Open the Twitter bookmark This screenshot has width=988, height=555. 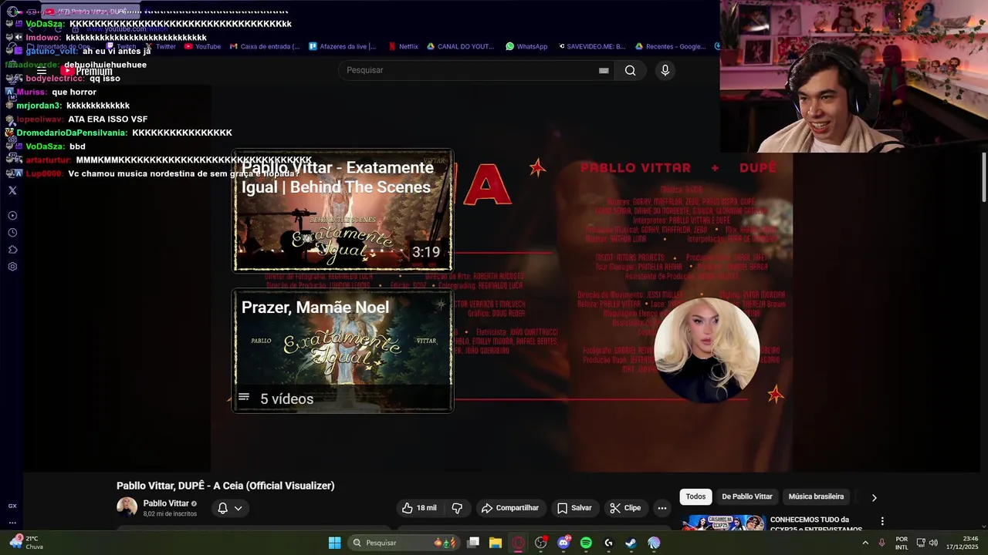[x=161, y=46]
